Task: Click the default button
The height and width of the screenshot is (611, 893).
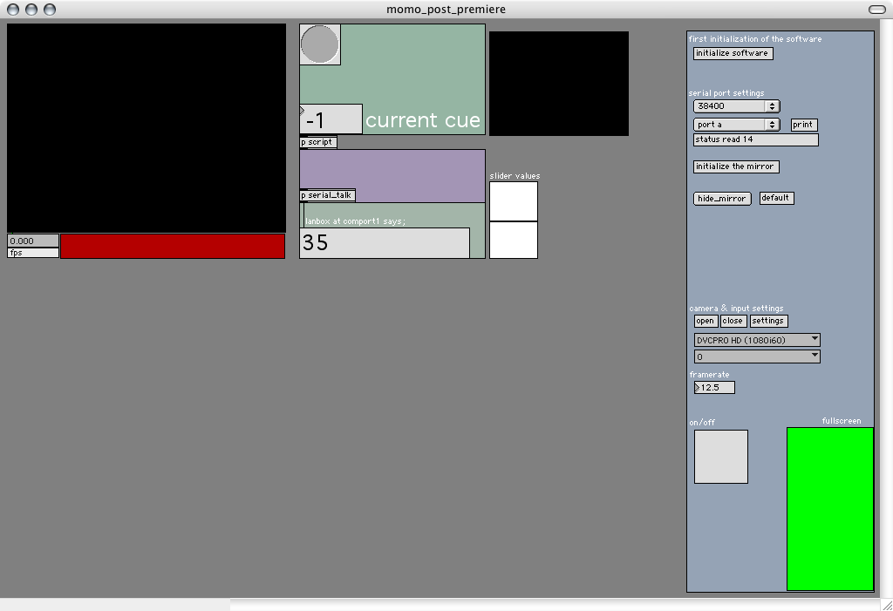Action: click(776, 198)
